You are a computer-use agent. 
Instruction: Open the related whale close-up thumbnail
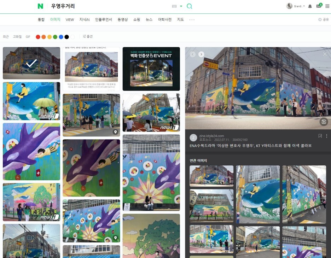click(258, 194)
